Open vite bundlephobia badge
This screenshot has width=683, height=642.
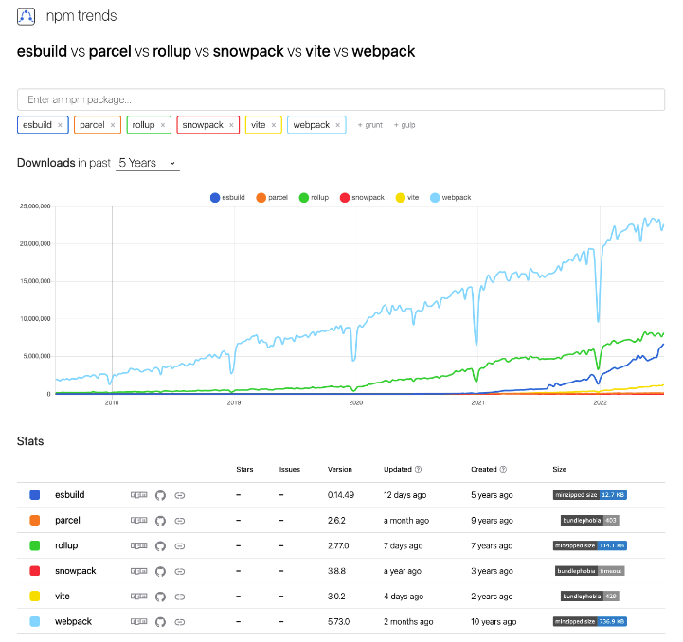pyautogui.click(x=590, y=596)
